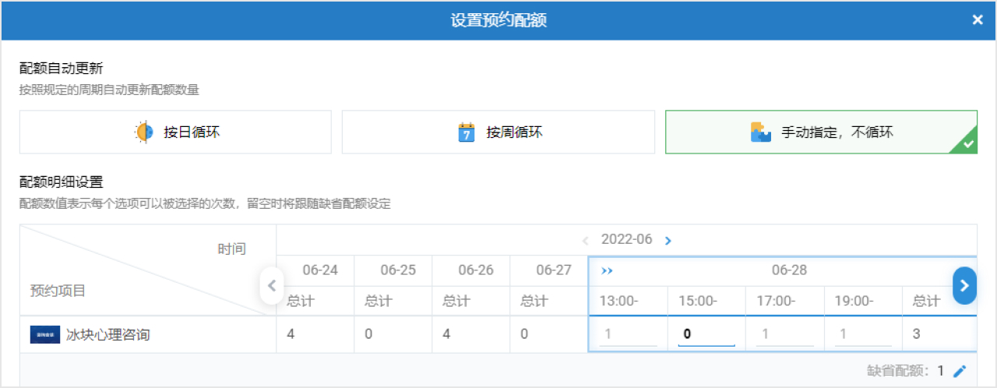Close the 设置预约配额 dialog

click(978, 20)
